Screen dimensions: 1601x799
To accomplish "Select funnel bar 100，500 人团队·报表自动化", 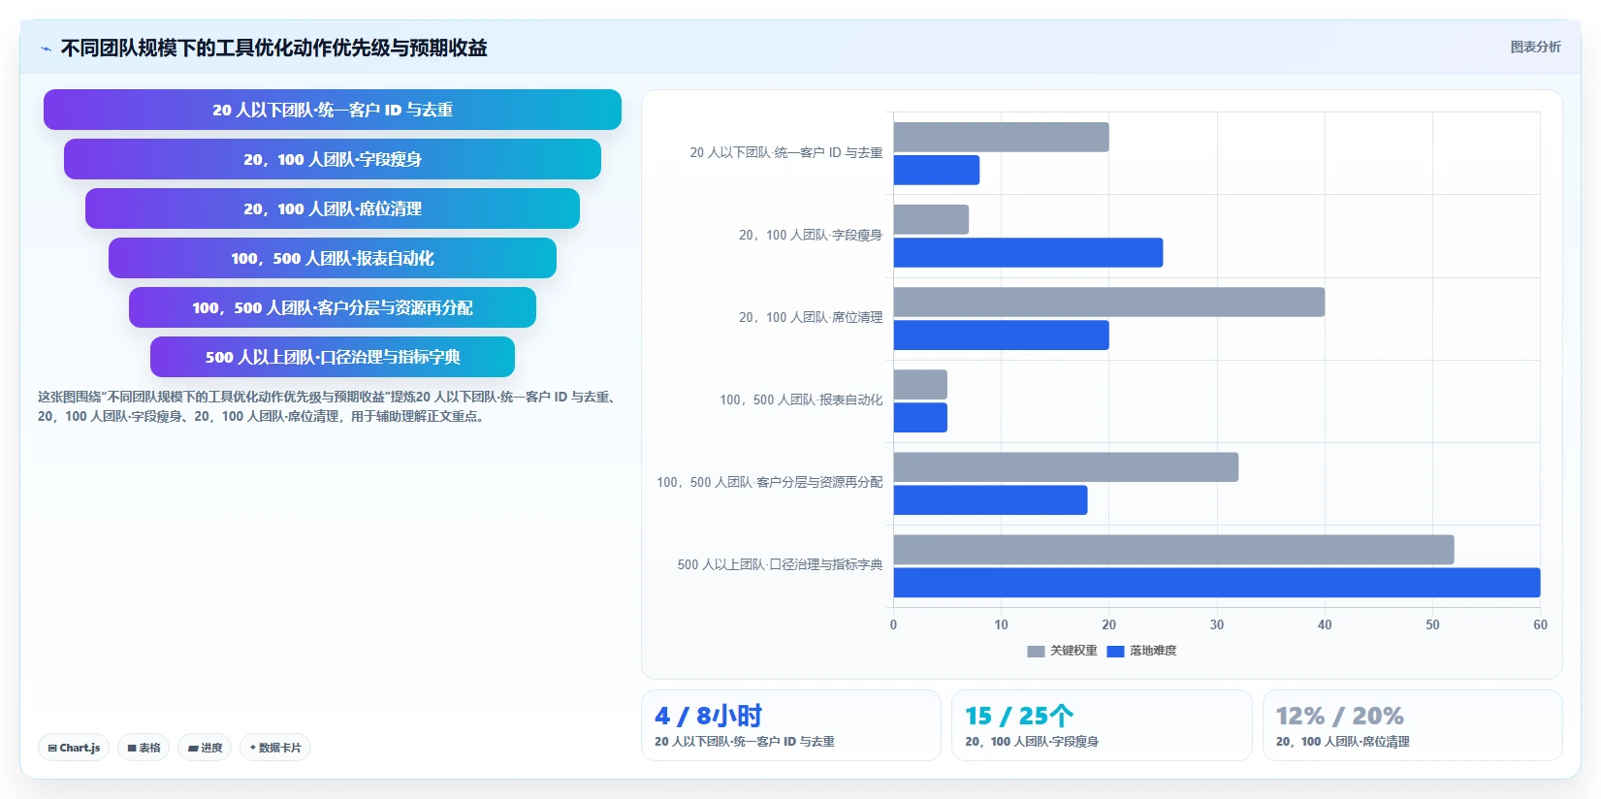I will pos(333,258).
